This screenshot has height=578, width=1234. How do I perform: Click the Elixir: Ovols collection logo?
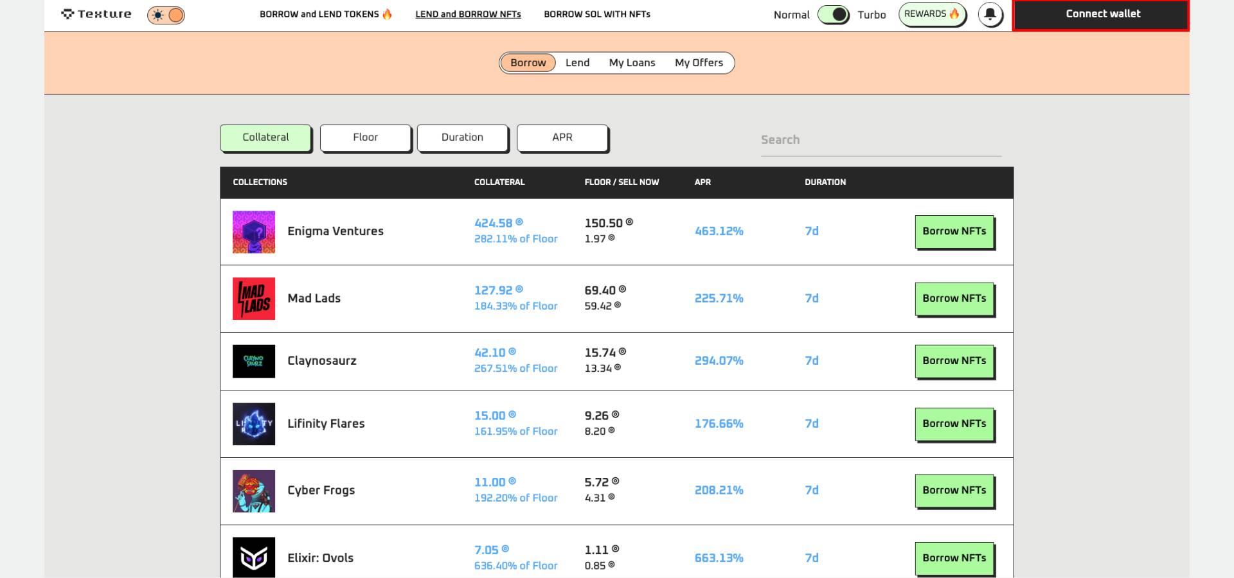254,557
